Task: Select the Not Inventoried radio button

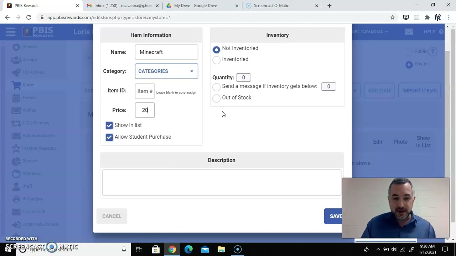Action: (216, 49)
